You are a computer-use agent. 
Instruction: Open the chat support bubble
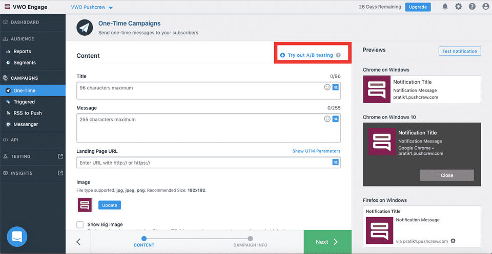click(x=17, y=237)
